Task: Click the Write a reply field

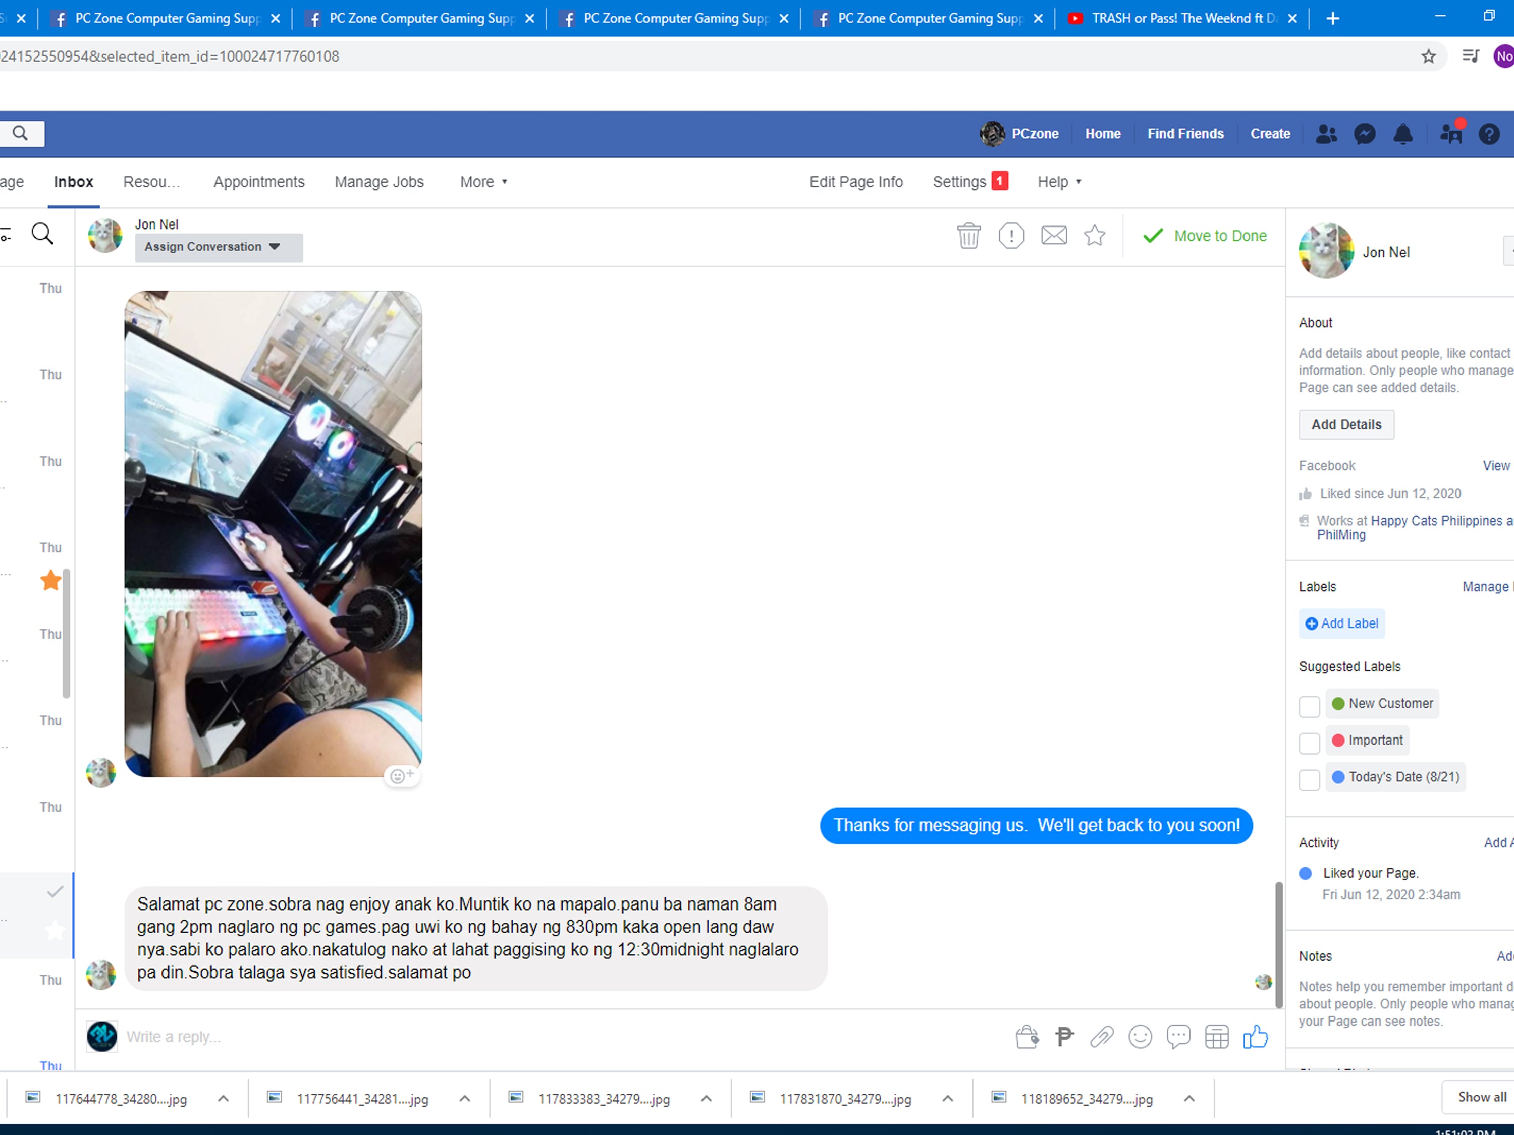Action: click(x=479, y=1037)
